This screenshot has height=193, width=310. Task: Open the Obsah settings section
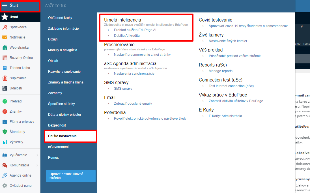[x=53, y=61]
